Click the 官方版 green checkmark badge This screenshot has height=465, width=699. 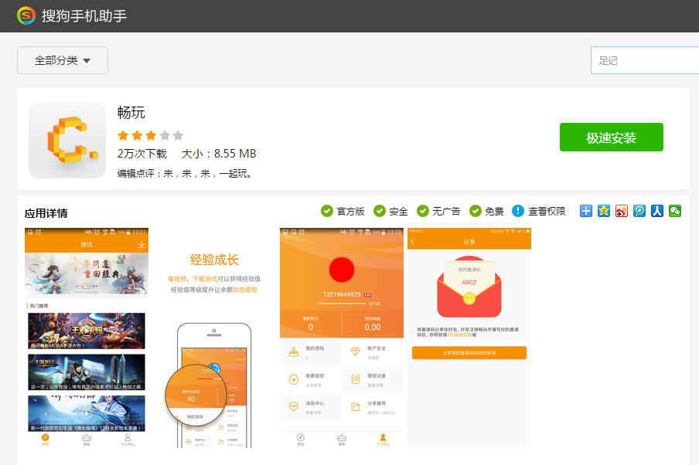click(x=327, y=211)
